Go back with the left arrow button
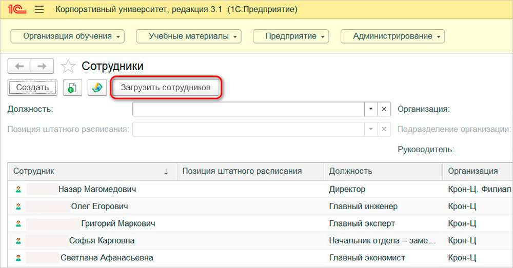 19,66
